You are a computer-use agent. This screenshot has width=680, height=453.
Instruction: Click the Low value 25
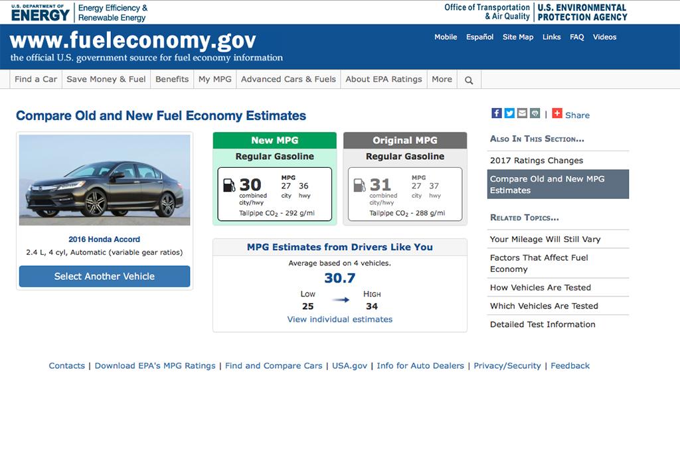point(308,306)
